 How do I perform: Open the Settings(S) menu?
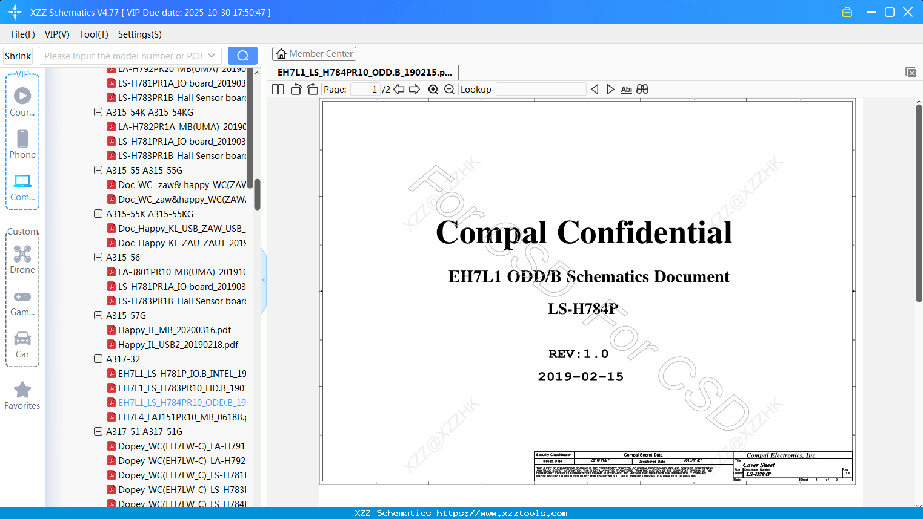point(140,34)
